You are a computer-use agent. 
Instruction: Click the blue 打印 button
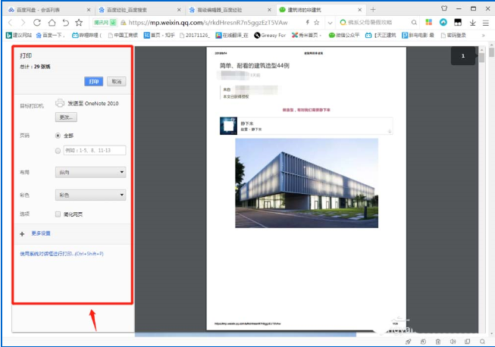(x=93, y=81)
